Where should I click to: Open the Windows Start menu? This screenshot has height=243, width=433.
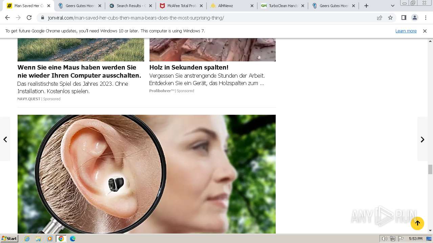(x=9, y=239)
